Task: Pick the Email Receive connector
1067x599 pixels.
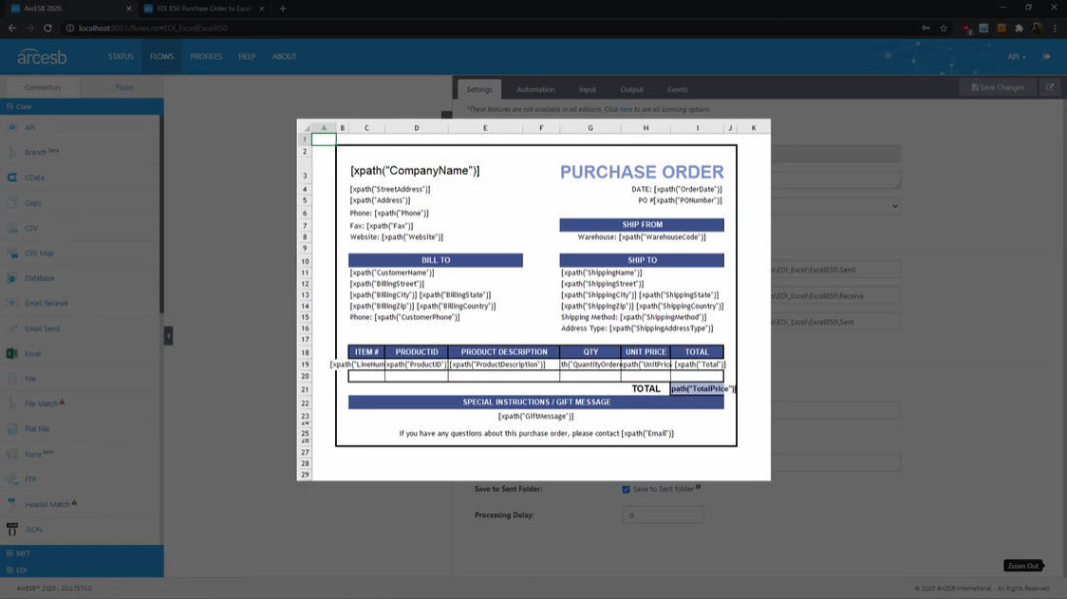Action: click(47, 304)
